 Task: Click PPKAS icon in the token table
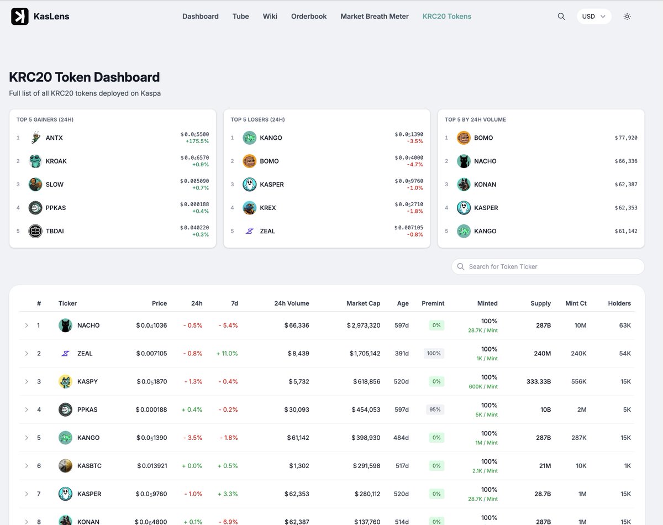(65, 410)
